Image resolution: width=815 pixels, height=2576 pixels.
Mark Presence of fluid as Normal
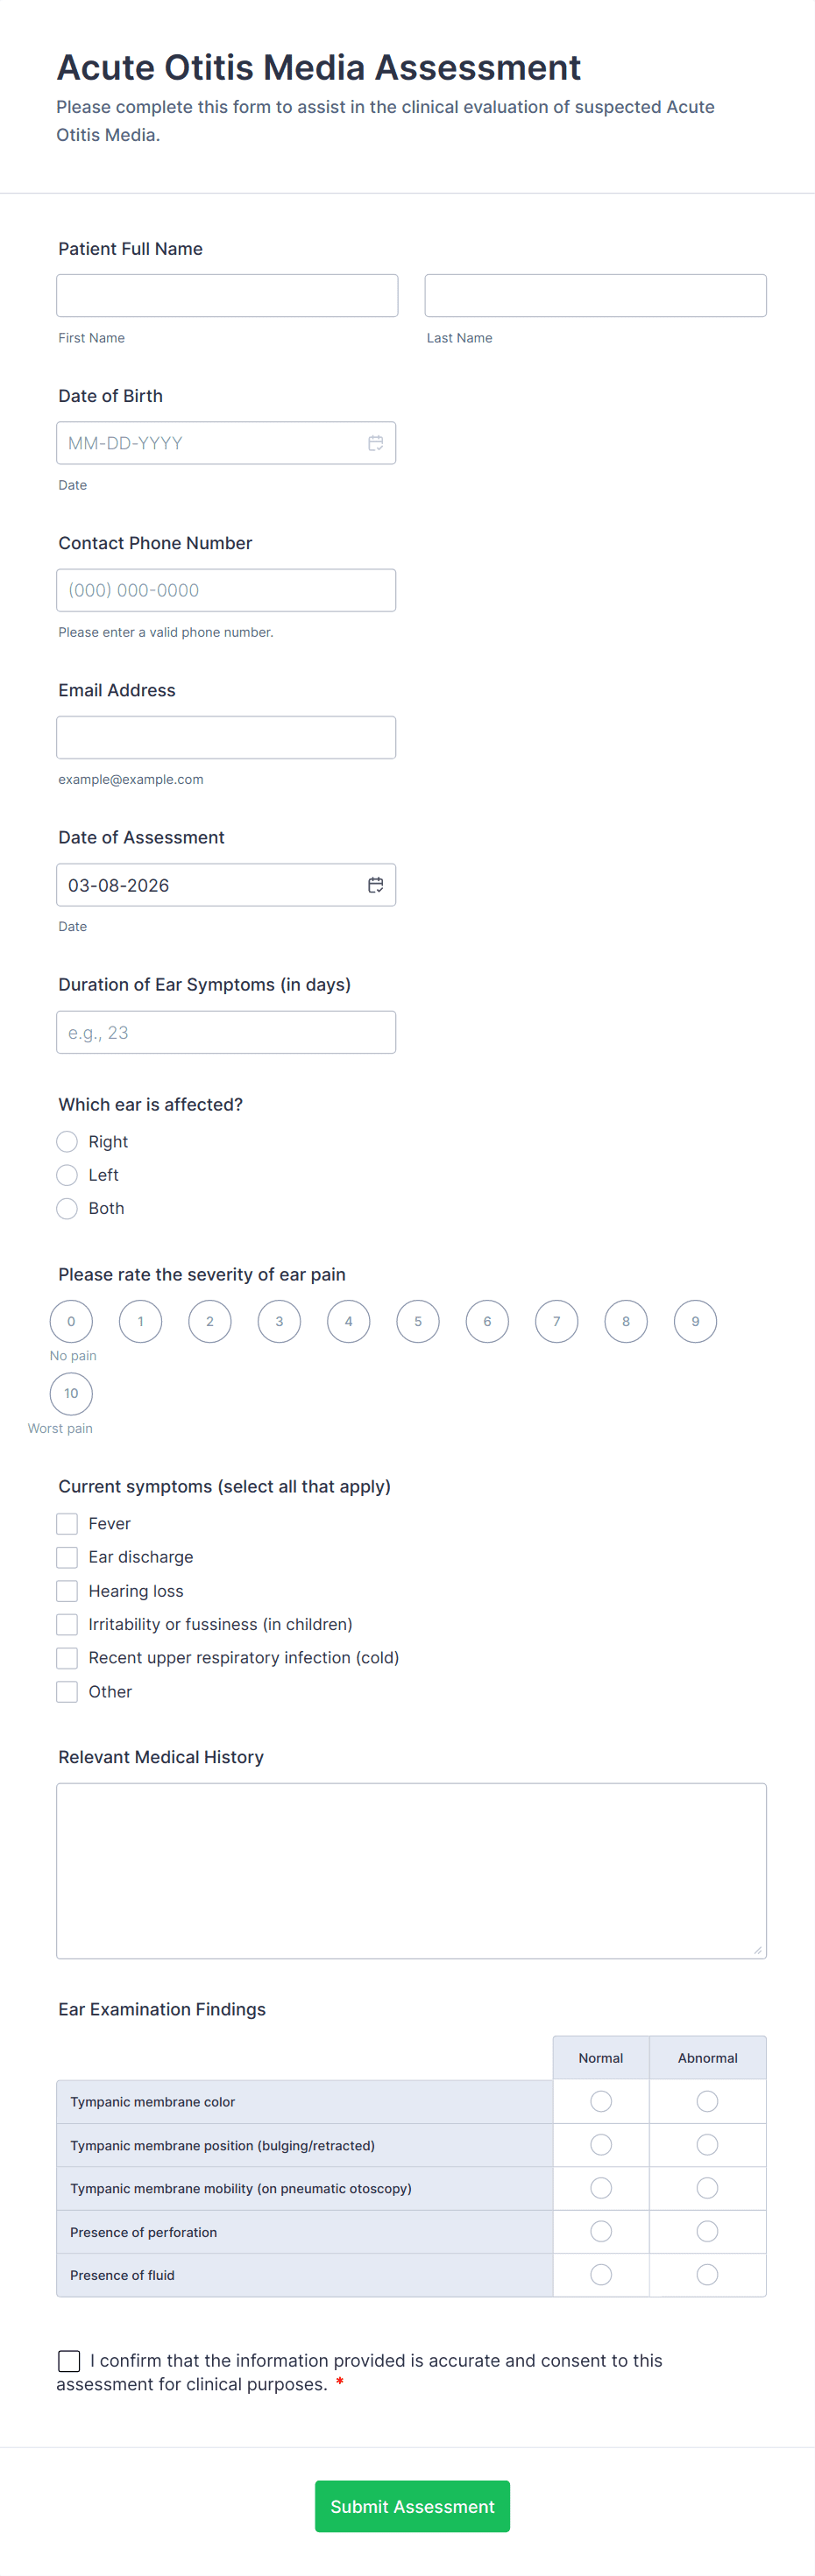[x=601, y=2275]
